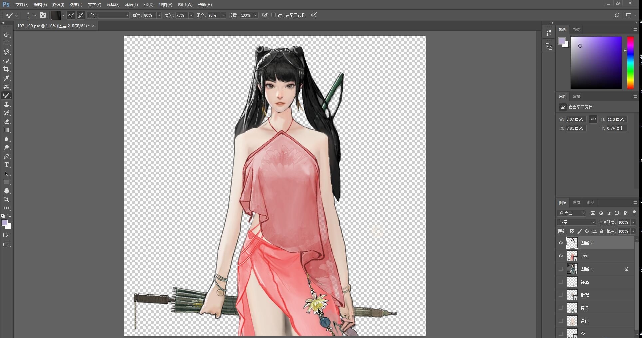Open the 流量 100% dropdown arrow
The width and height of the screenshot is (642, 338).
coord(256,15)
